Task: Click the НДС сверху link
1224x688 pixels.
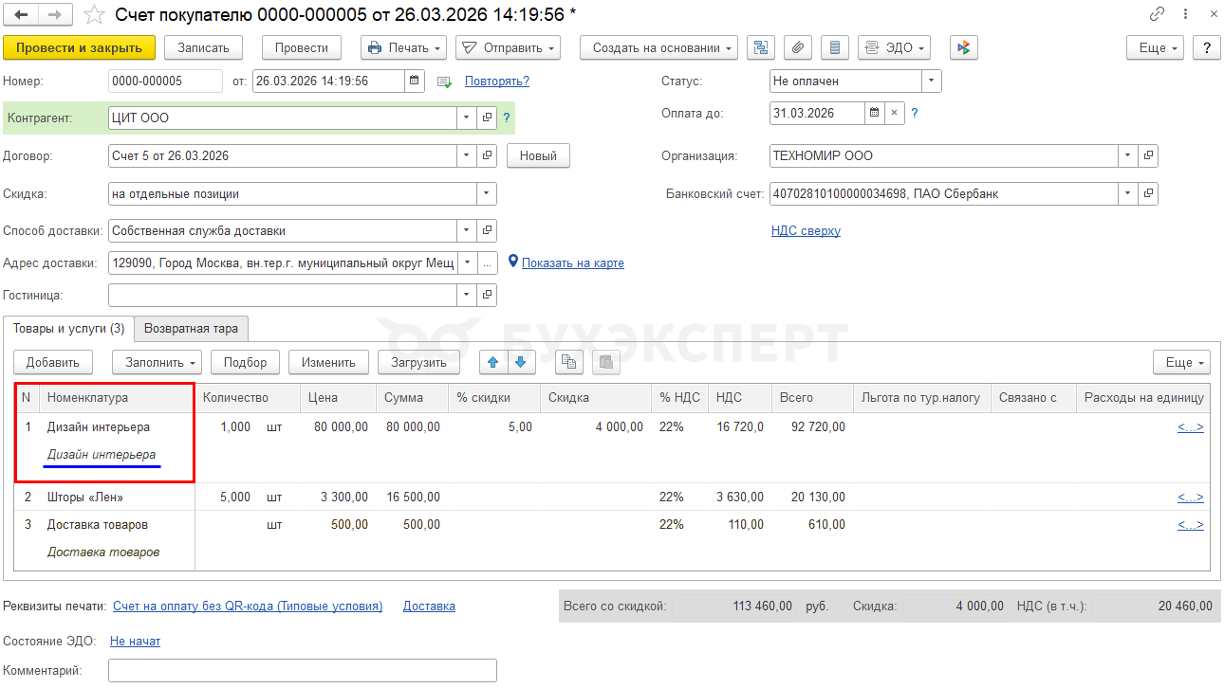Action: click(806, 230)
